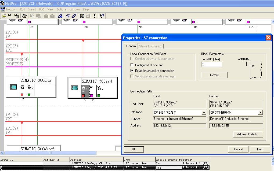This screenshot has height=171, width=274.
Task: Open the Edit menu
Action: click(23, 9)
